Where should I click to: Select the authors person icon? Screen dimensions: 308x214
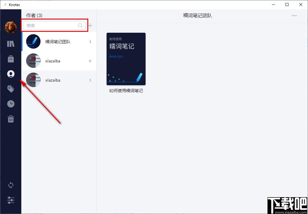click(x=11, y=74)
